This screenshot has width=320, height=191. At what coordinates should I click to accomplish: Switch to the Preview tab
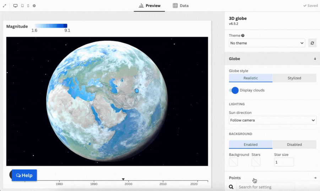tap(150, 6)
